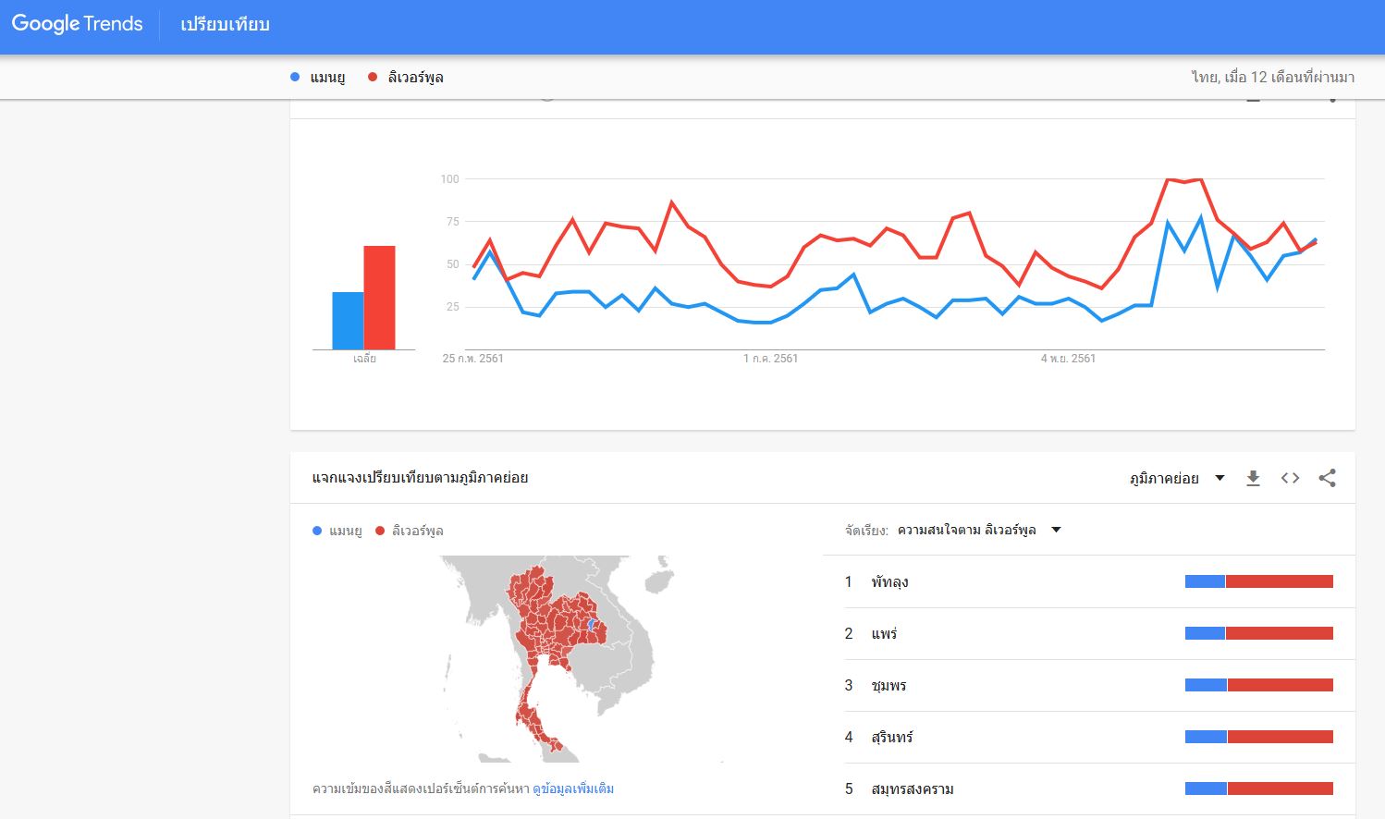Image resolution: width=1385 pixels, height=819 pixels.
Task: Select the สุรินทร์ region row
Action: click(x=1099, y=737)
